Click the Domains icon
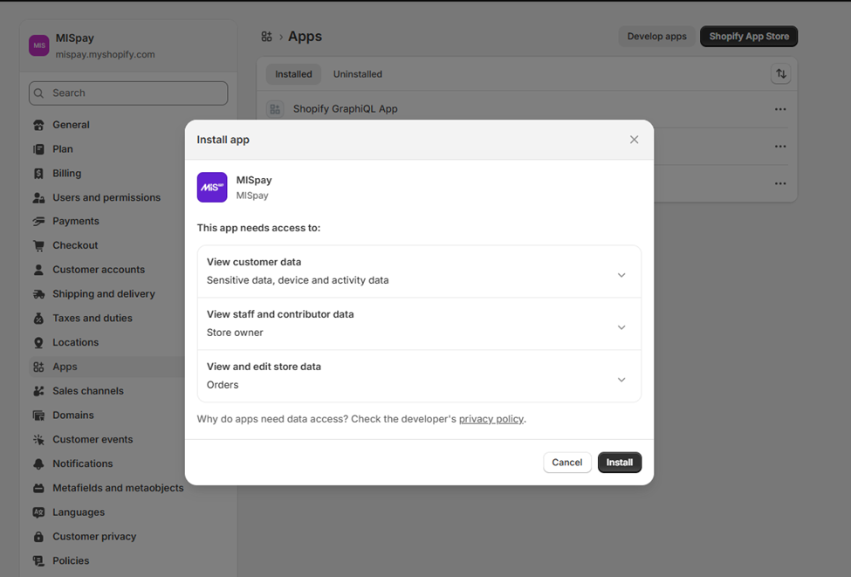The width and height of the screenshot is (851, 577). 38,416
